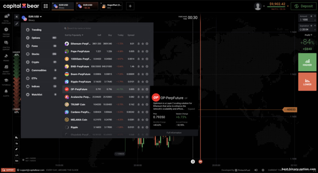
Task: Select Options category
Action: pyautogui.click(x=42, y=38)
